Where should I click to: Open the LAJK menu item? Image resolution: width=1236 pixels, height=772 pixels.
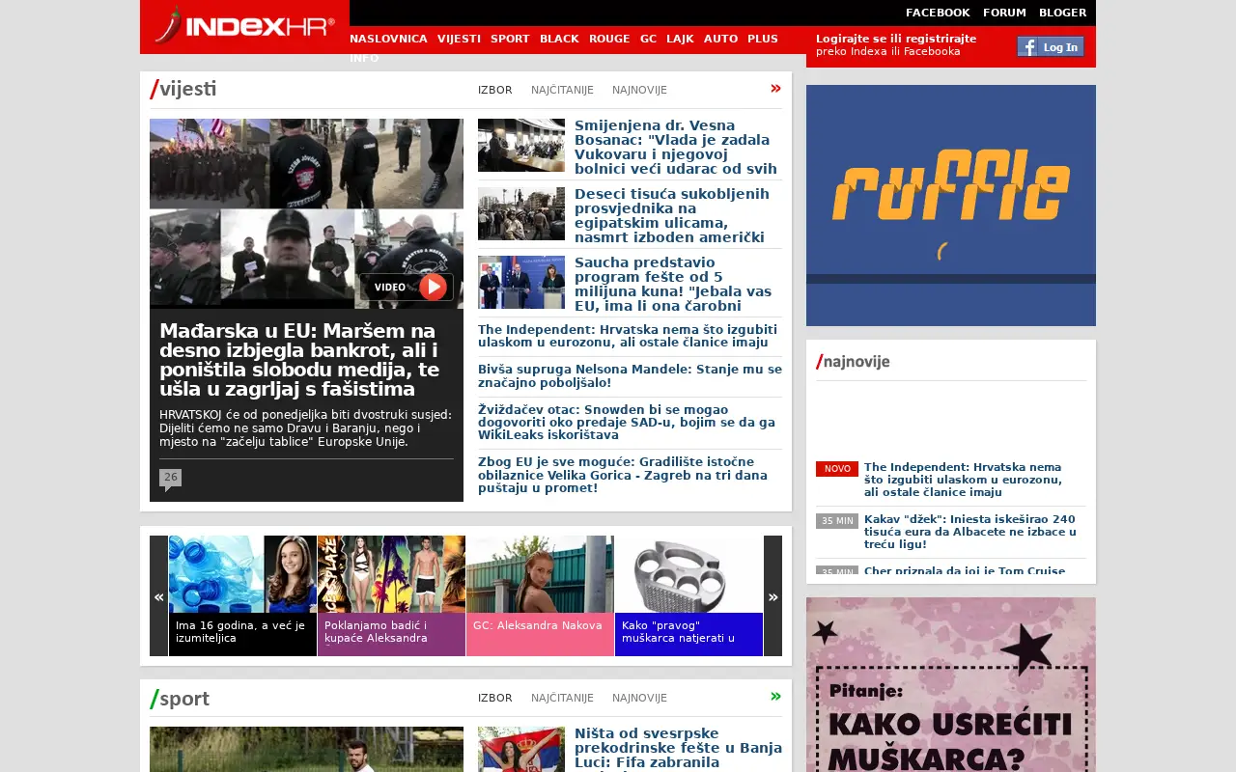pyautogui.click(x=680, y=39)
